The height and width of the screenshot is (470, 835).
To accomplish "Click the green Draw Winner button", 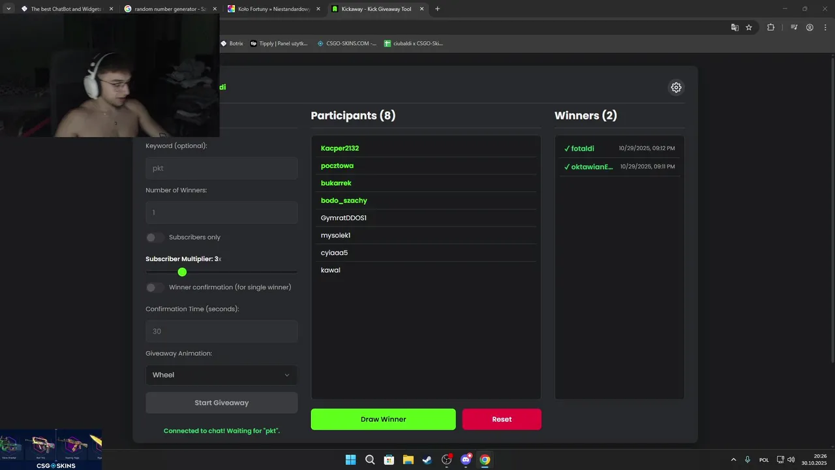I will click(x=384, y=419).
